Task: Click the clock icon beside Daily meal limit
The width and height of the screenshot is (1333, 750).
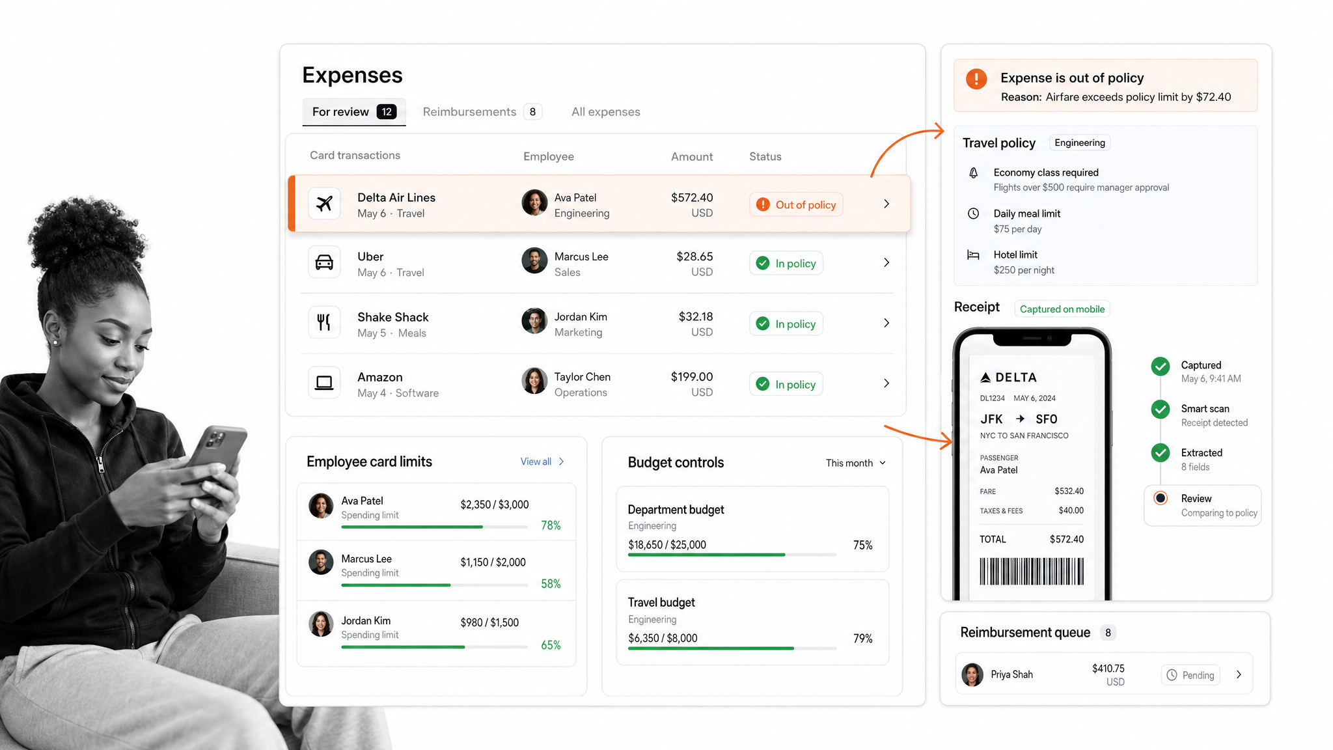Action: [973, 214]
